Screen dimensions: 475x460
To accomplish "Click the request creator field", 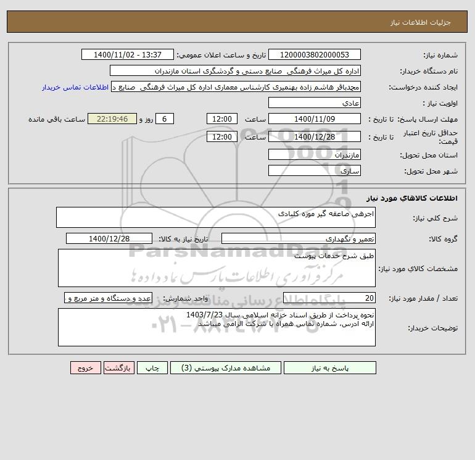I will click(x=236, y=86).
